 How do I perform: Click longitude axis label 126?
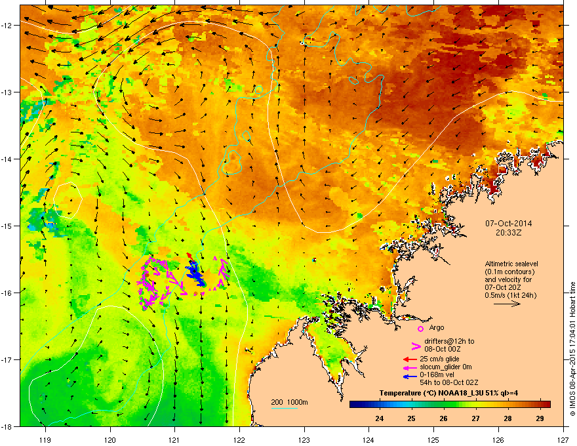click(498, 439)
